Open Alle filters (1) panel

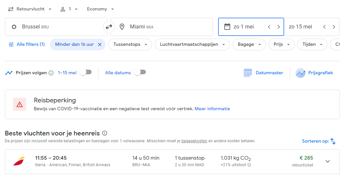(x=26, y=44)
